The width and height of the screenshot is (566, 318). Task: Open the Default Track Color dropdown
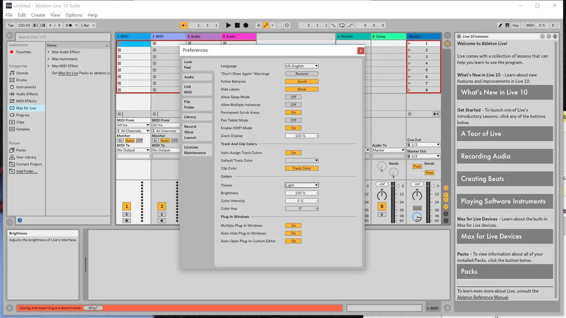click(302, 160)
